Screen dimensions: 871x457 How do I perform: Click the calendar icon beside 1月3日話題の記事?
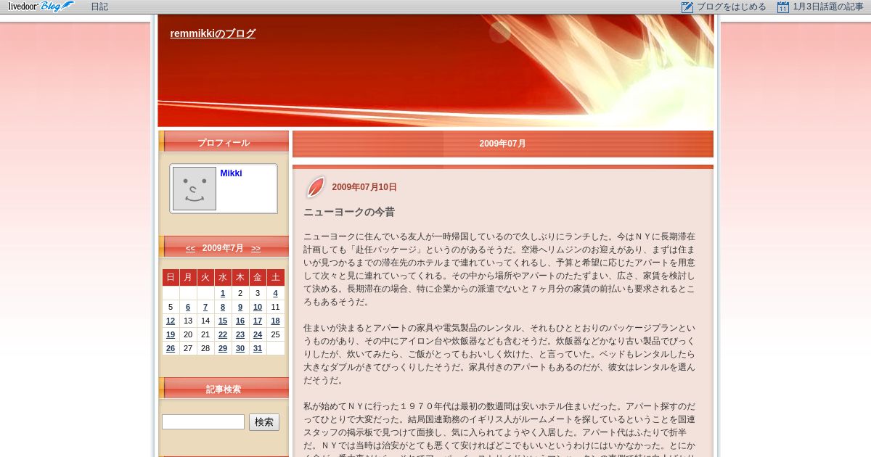click(783, 7)
